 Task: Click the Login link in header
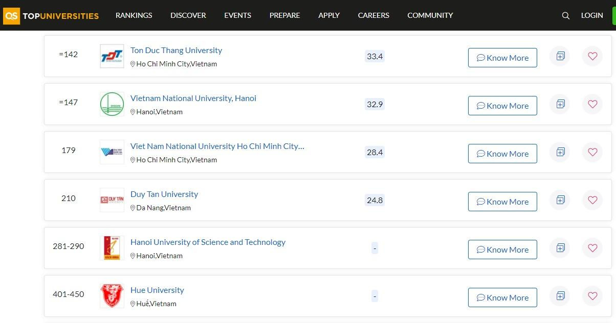(x=591, y=15)
